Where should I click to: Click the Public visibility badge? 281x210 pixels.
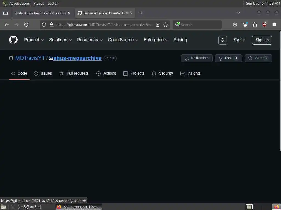110,58
